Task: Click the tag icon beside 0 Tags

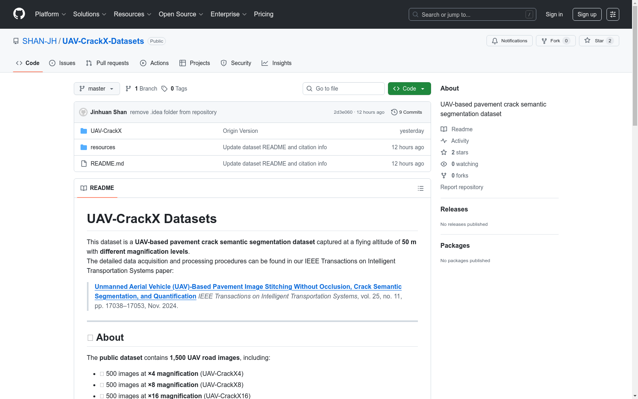Action: pos(164,89)
